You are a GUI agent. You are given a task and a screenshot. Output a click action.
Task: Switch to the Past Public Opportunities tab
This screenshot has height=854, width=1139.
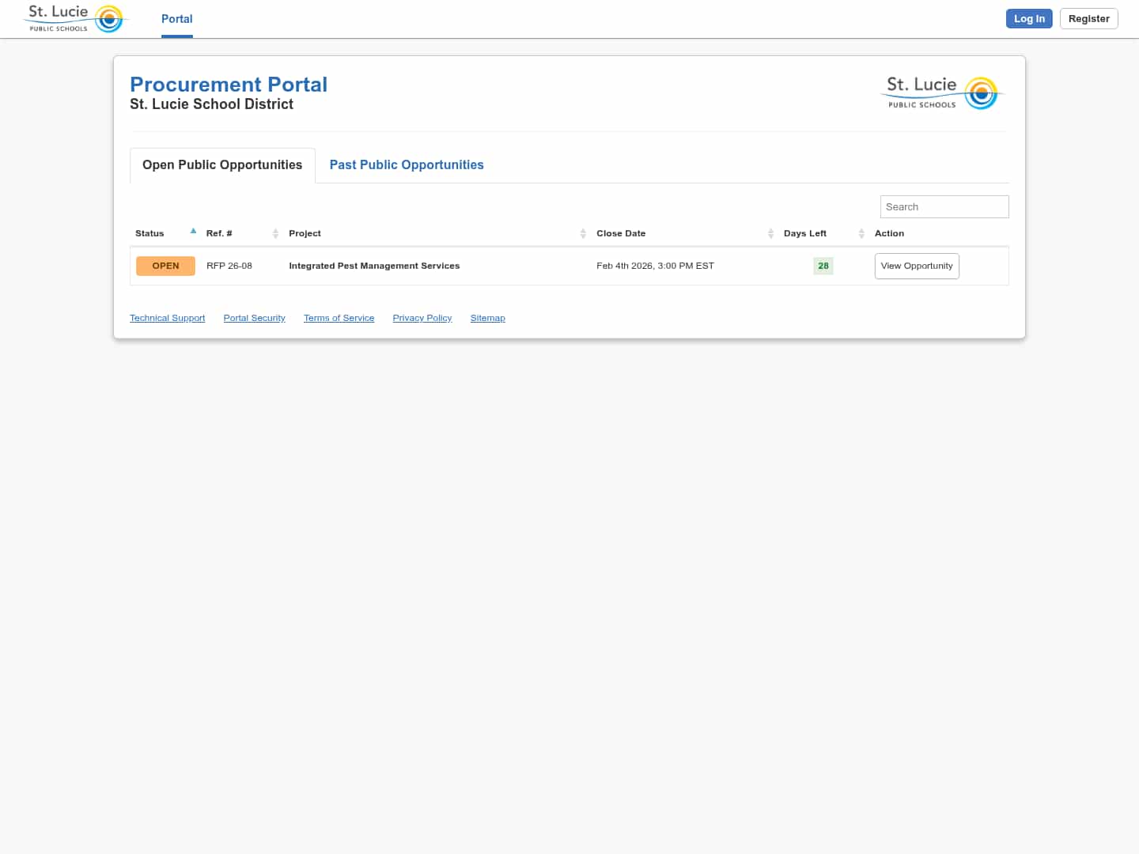tap(407, 164)
